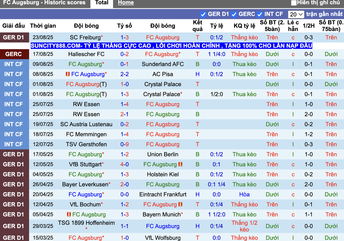
Task: Click the INT CF label on 09/08/25
Action: click(13, 64)
